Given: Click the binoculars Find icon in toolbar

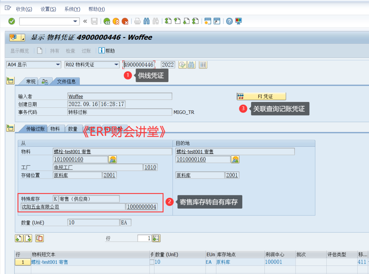Looking at the screenshot, I should point(147,21).
